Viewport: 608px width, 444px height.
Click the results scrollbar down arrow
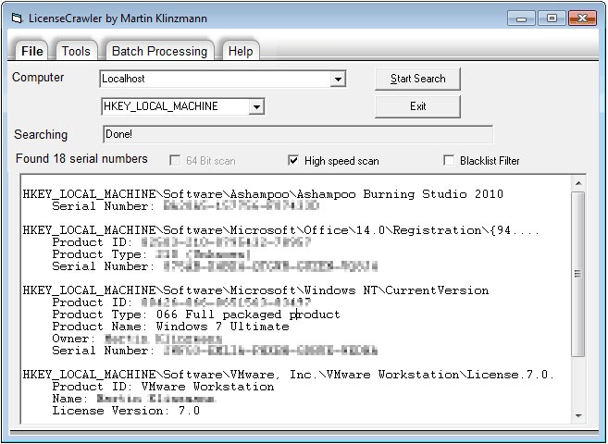[578, 416]
